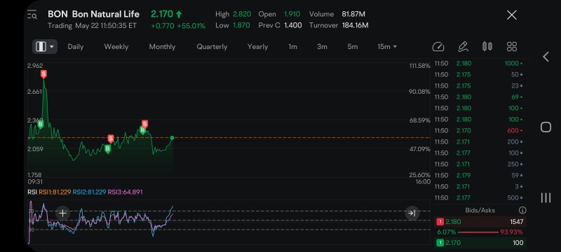Expand the 15m interval dropdown

[x=387, y=47]
